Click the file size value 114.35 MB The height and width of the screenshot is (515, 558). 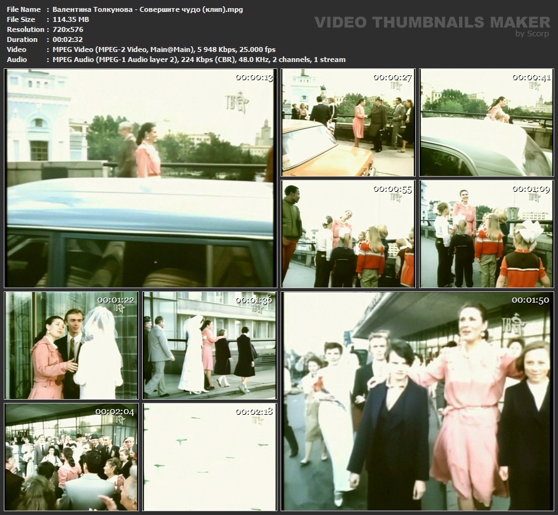point(71,19)
